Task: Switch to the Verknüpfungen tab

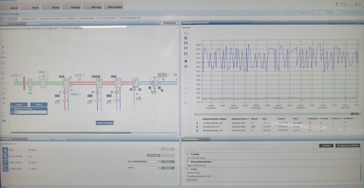Action: [x=196, y=139]
